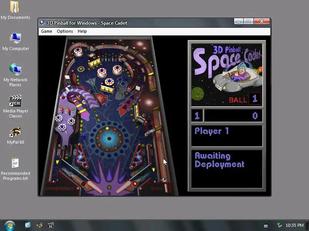Launch the blue browser icon in the taskbar

click(28, 225)
